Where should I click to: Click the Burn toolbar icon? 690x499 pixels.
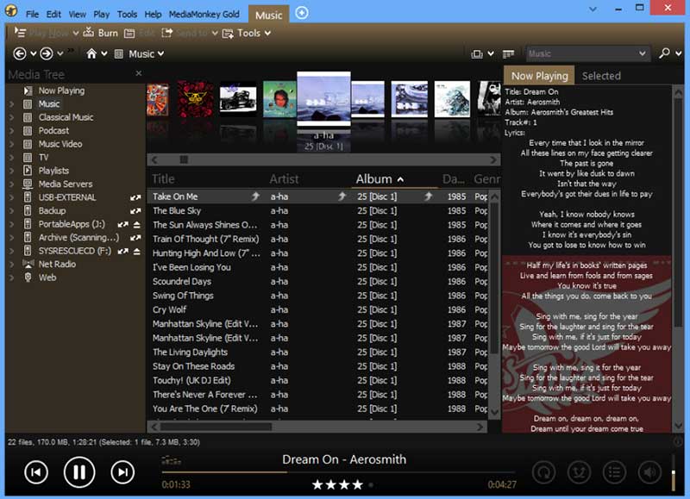click(x=101, y=33)
